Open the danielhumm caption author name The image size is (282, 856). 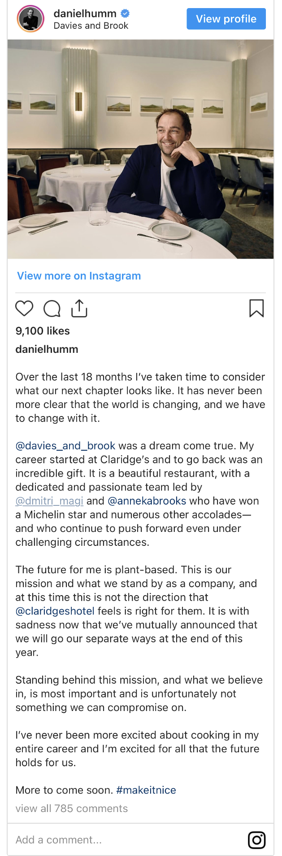coord(47,349)
